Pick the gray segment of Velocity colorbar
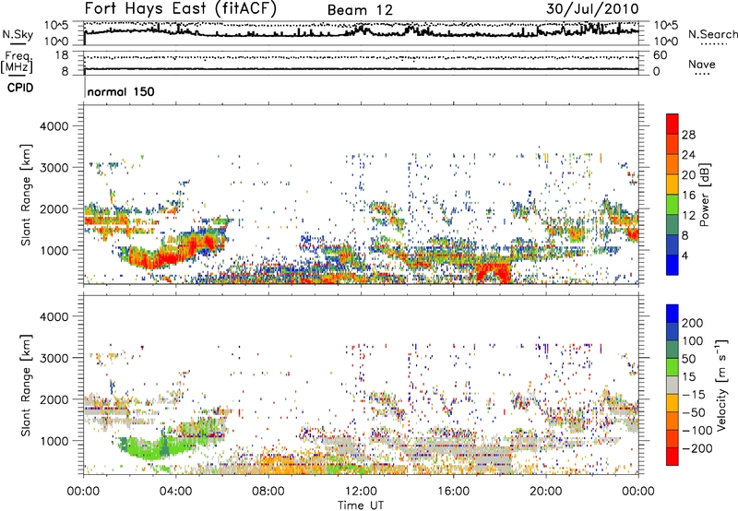 click(x=673, y=385)
